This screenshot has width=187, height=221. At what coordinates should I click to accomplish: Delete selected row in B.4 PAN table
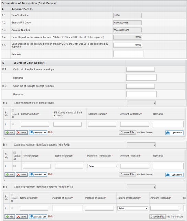click(22, 175)
